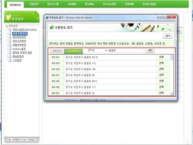193x145 pixels.
Task: Click 선택 for 범골로 117
Action: pyautogui.click(x=161, y=87)
